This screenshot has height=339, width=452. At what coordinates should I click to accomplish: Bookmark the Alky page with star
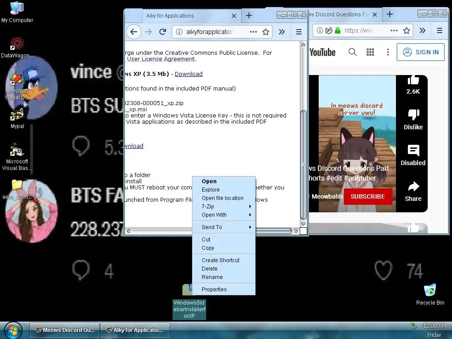pyautogui.click(x=265, y=32)
